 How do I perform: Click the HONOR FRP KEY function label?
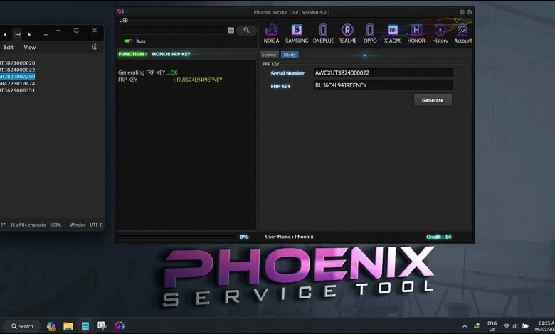pos(171,54)
